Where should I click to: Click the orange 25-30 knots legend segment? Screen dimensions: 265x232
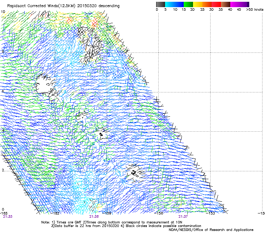pyautogui.click(x=207, y=4)
